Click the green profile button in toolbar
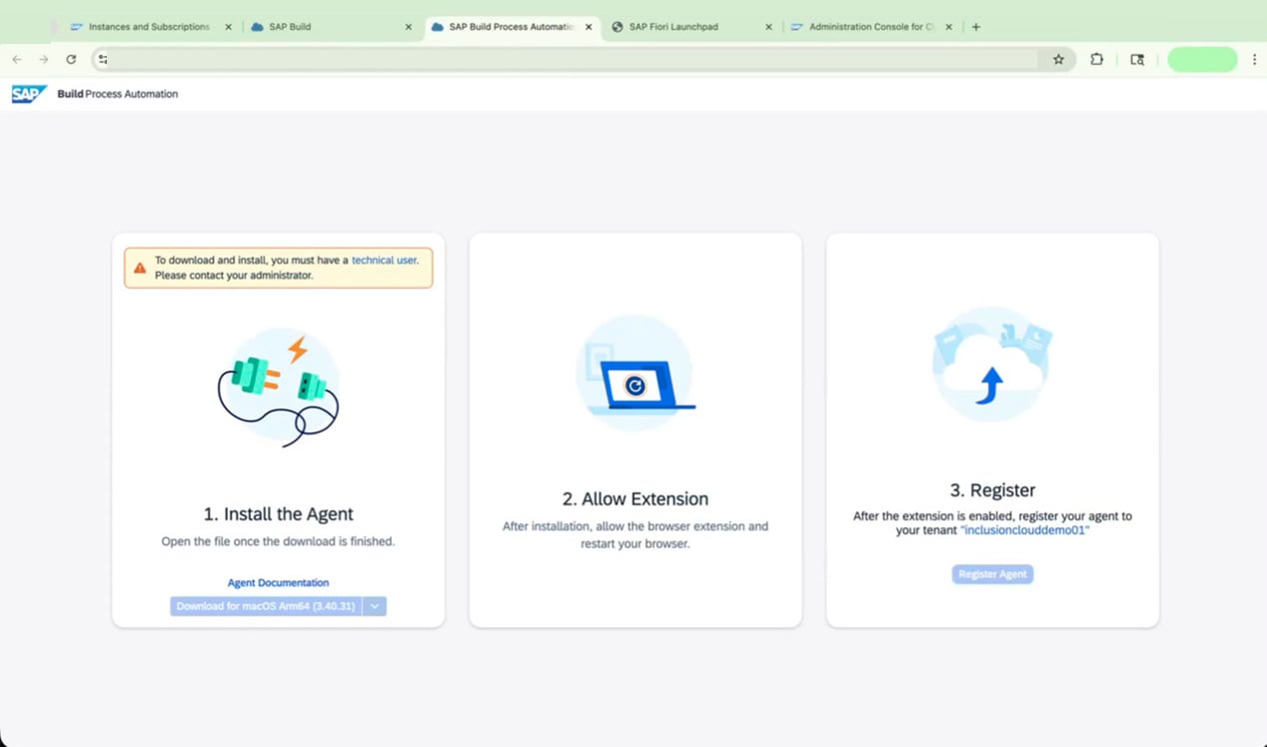This screenshot has width=1267, height=747. pos(1202,60)
